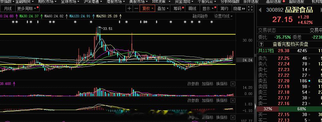The width and height of the screenshot is (322, 122).
Task: Open the 美股市场 menu
Action: coord(138,2)
